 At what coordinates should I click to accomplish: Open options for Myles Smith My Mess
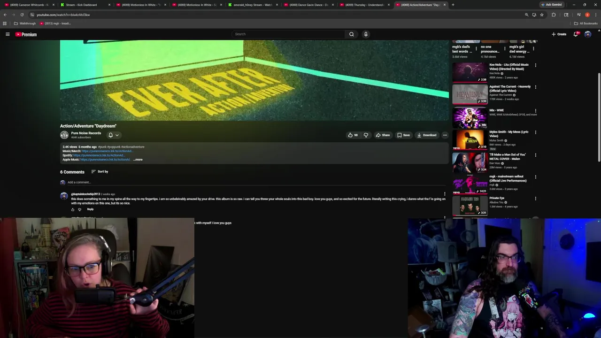(x=536, y=132)
